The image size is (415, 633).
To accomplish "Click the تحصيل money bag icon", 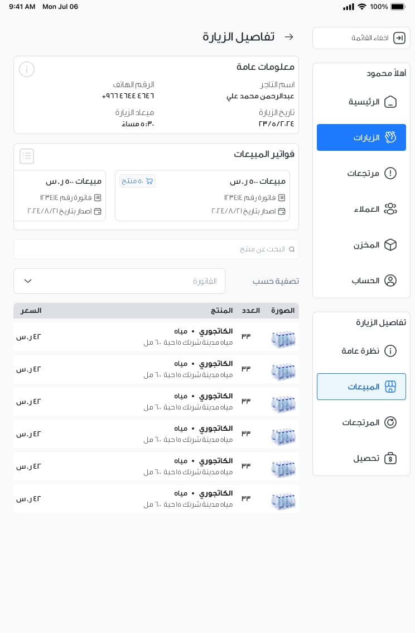I will click(x=390, y=458).
